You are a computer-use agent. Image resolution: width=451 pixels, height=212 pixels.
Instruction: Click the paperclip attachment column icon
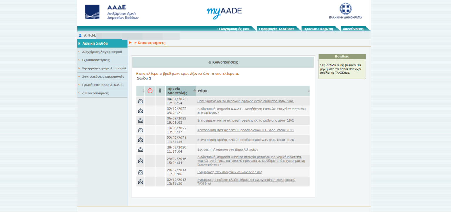click(160, 91)
